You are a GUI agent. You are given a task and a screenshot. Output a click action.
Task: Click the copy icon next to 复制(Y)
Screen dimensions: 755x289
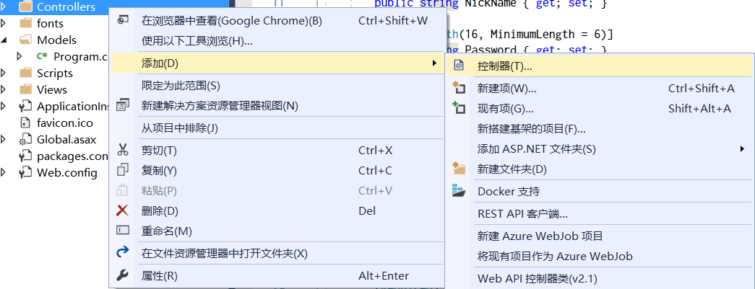tap(123, 171)
